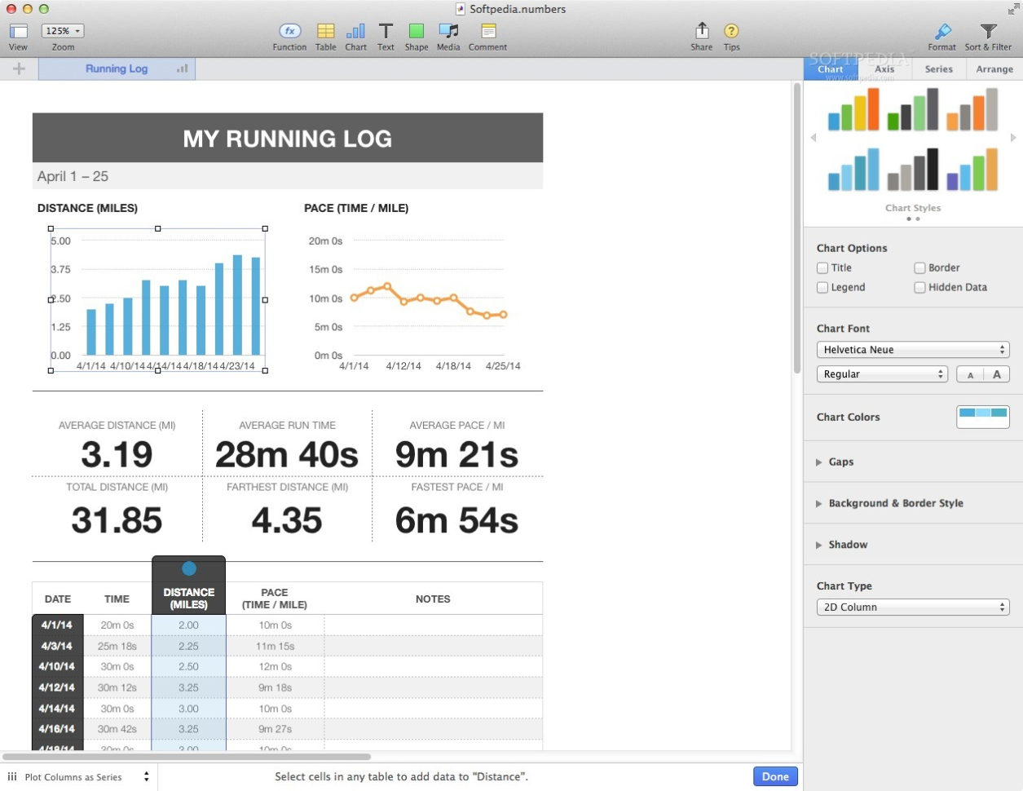Image resolution: width=1023 pixels, height=791 pixels.
Task: Open the Chart Type dropdown
Action: coord(912,607)
